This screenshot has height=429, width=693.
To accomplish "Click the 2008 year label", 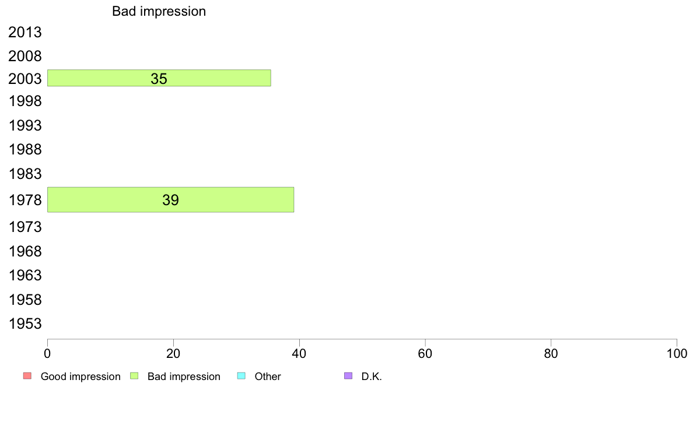I will tap(25, 56).
